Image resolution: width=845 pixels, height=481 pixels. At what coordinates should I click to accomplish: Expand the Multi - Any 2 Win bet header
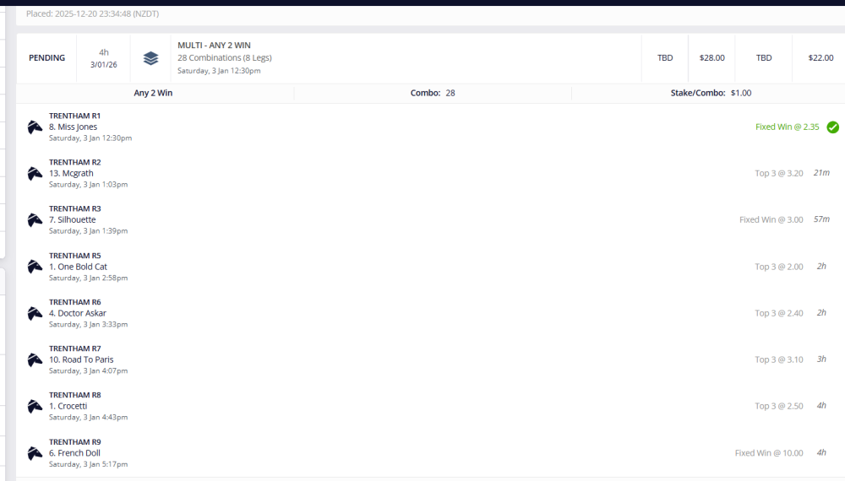coord(214,46)
